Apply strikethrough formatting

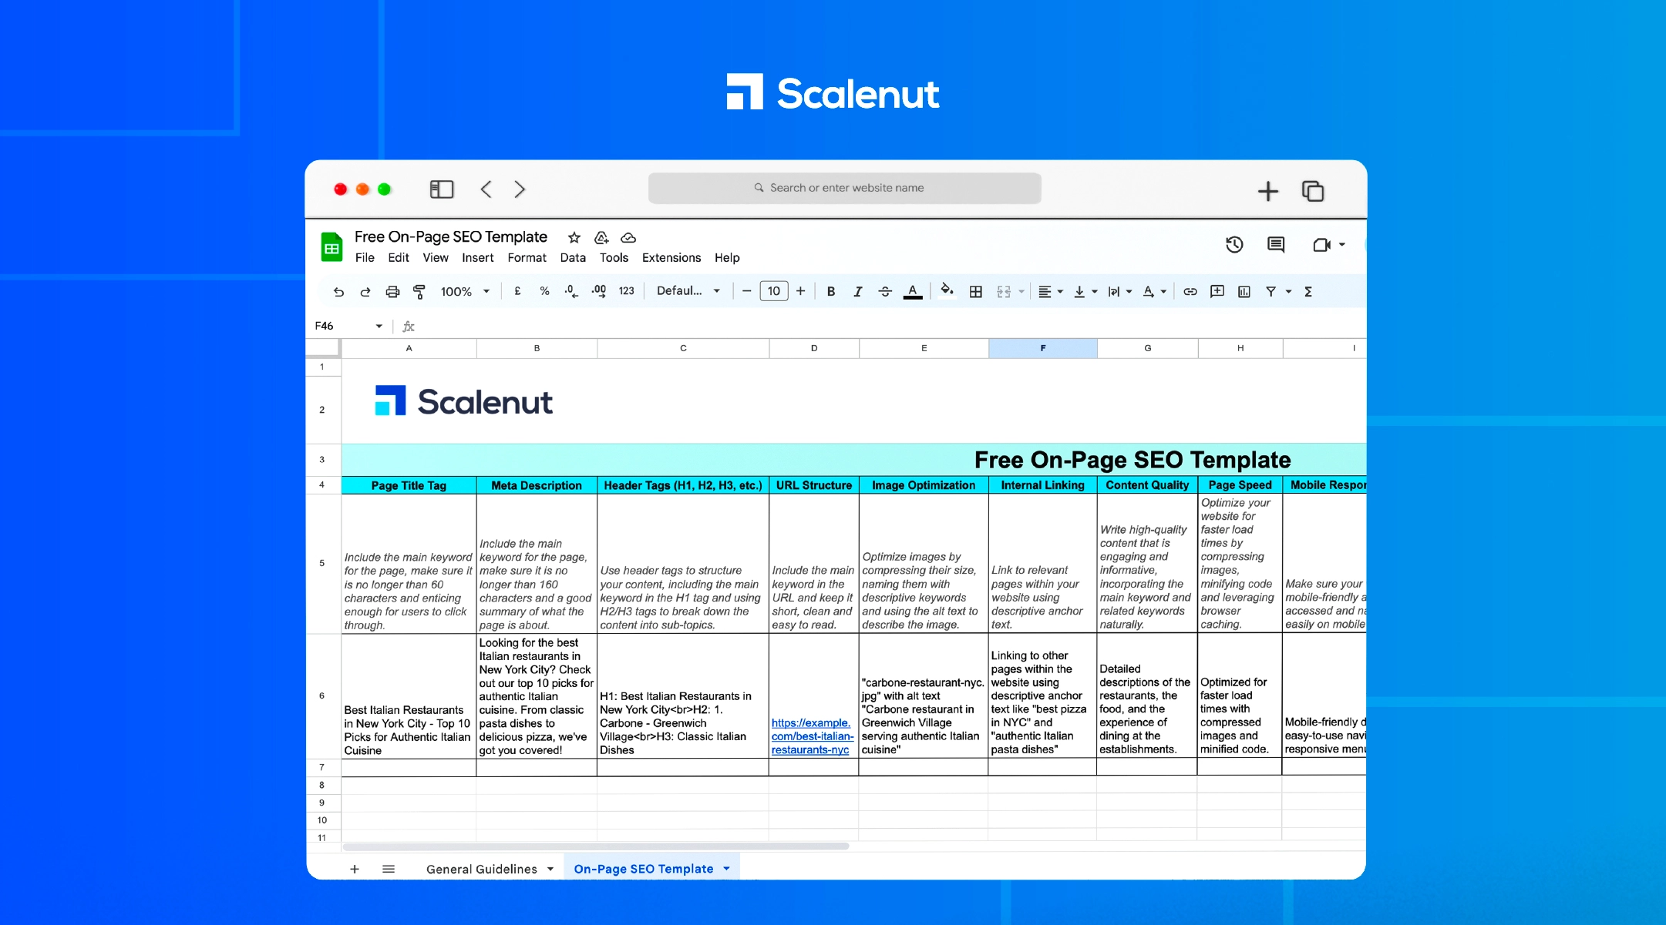point(884,291)
